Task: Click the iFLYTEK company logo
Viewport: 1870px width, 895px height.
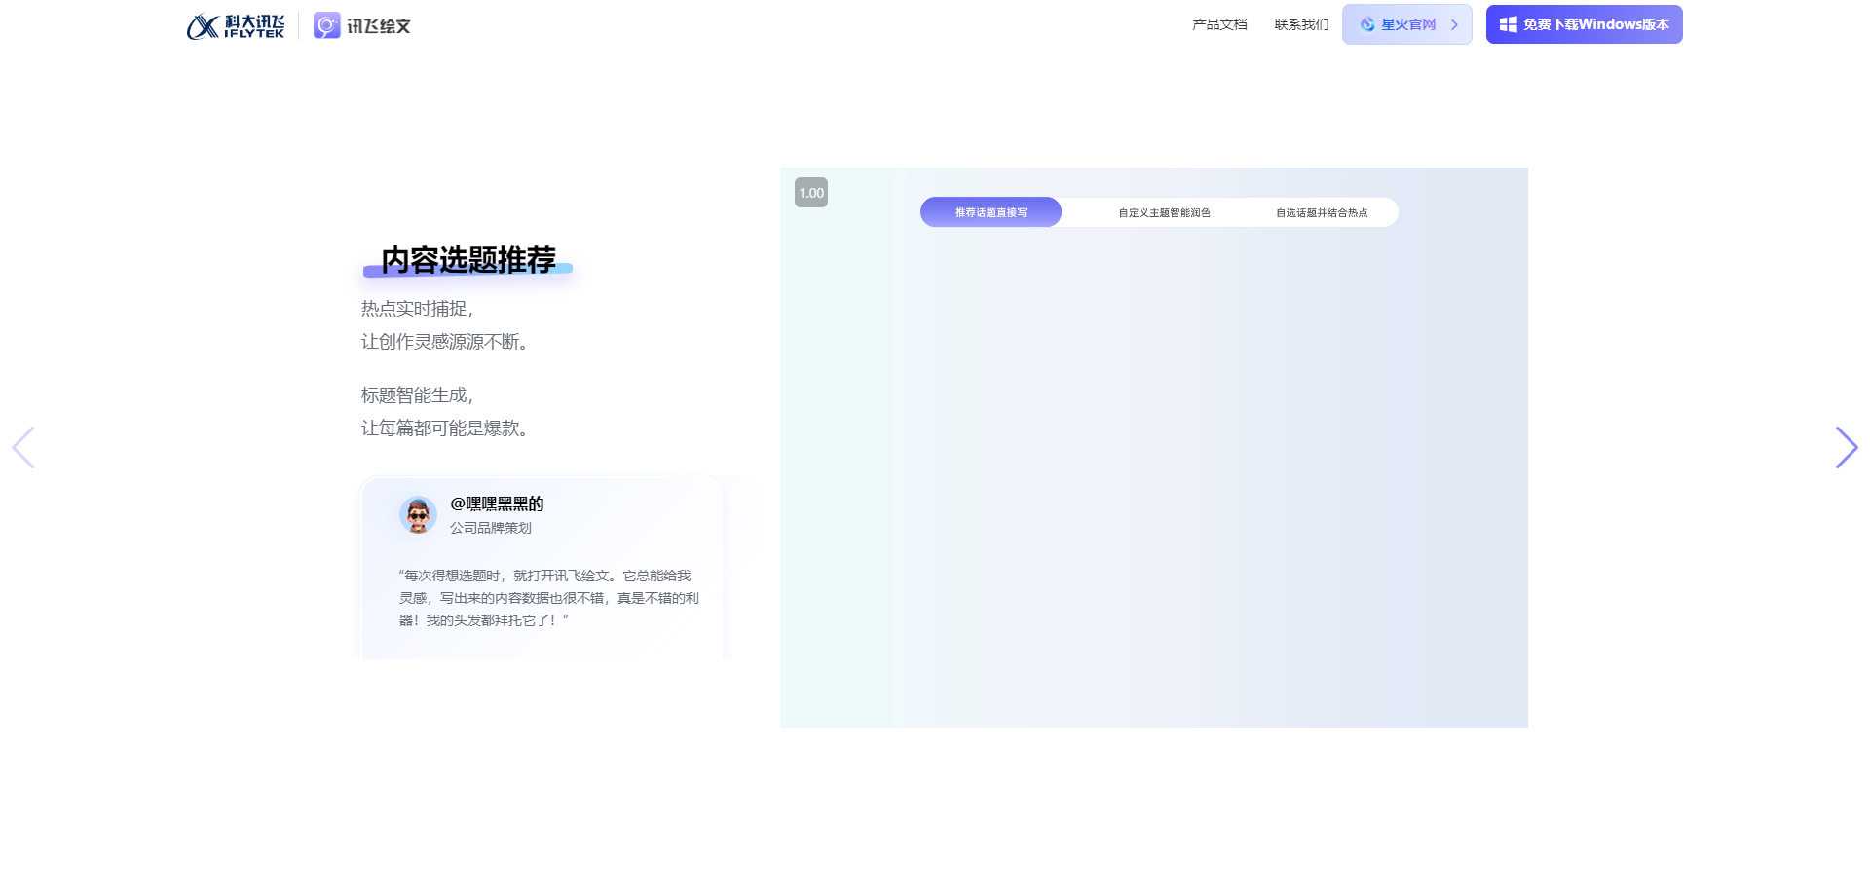Action: click(235, 26)
